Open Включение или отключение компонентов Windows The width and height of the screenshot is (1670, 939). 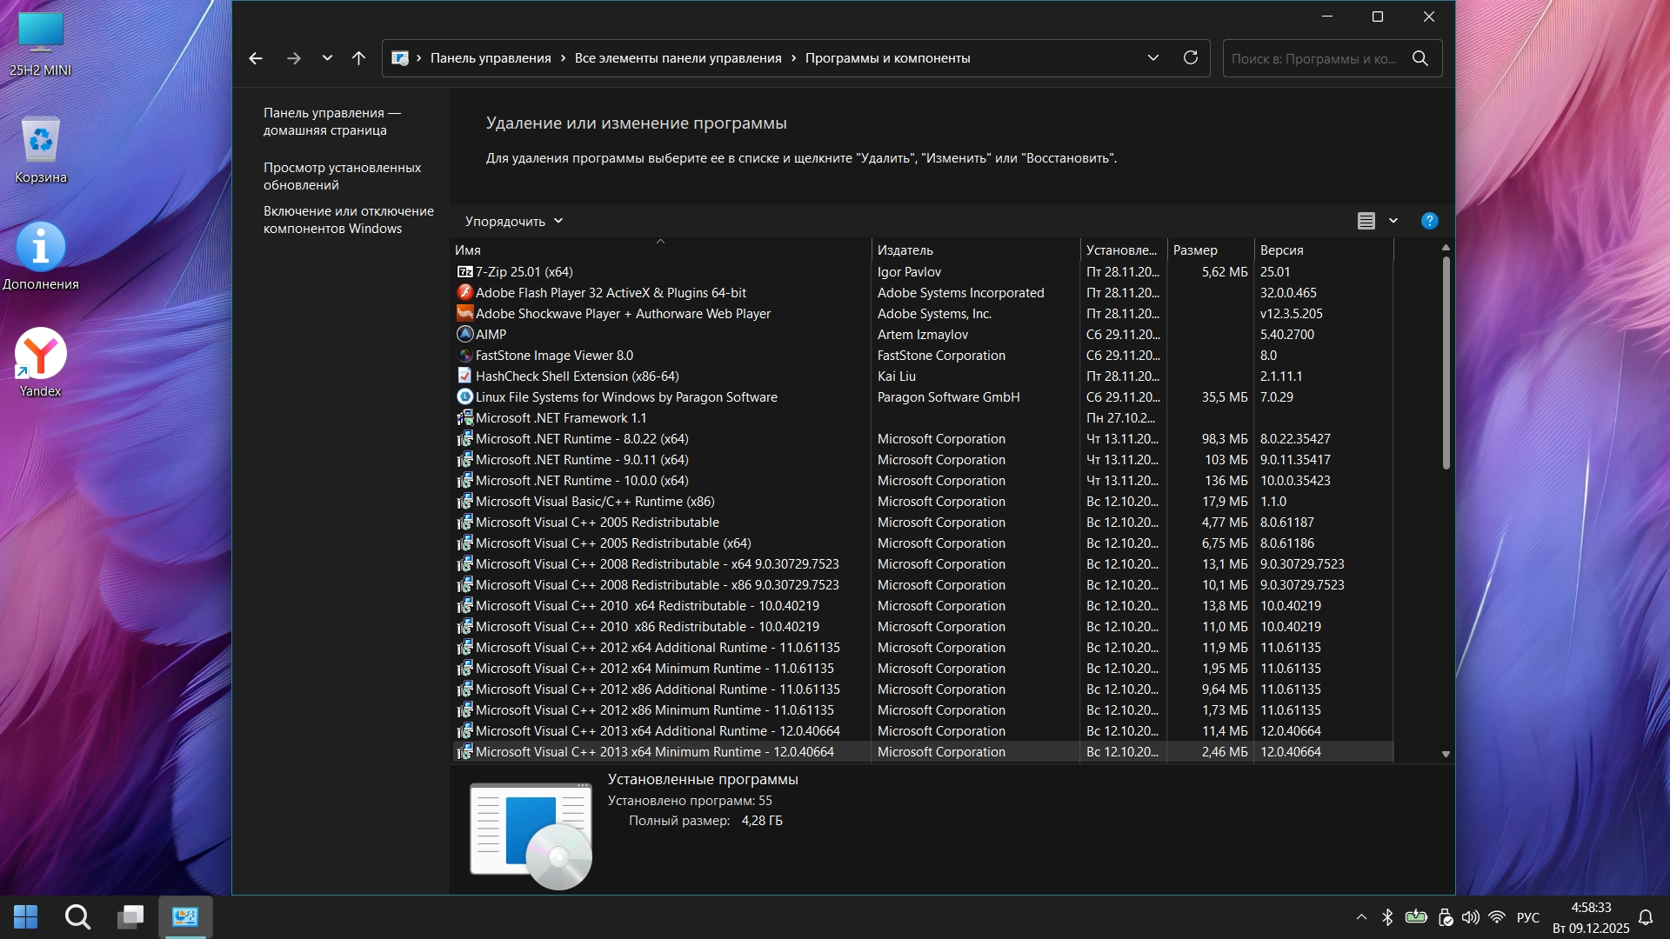pos(348,220)
